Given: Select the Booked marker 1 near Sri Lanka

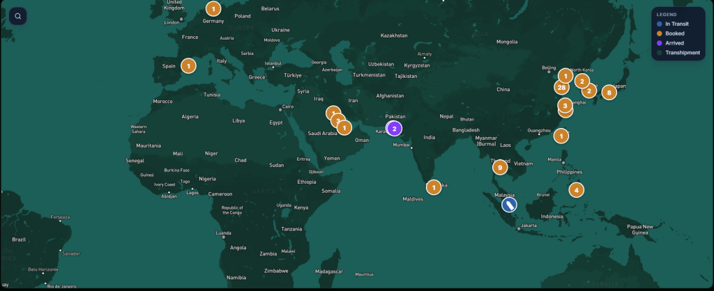Looking at the screenshot, I should (x=434, y=187).
